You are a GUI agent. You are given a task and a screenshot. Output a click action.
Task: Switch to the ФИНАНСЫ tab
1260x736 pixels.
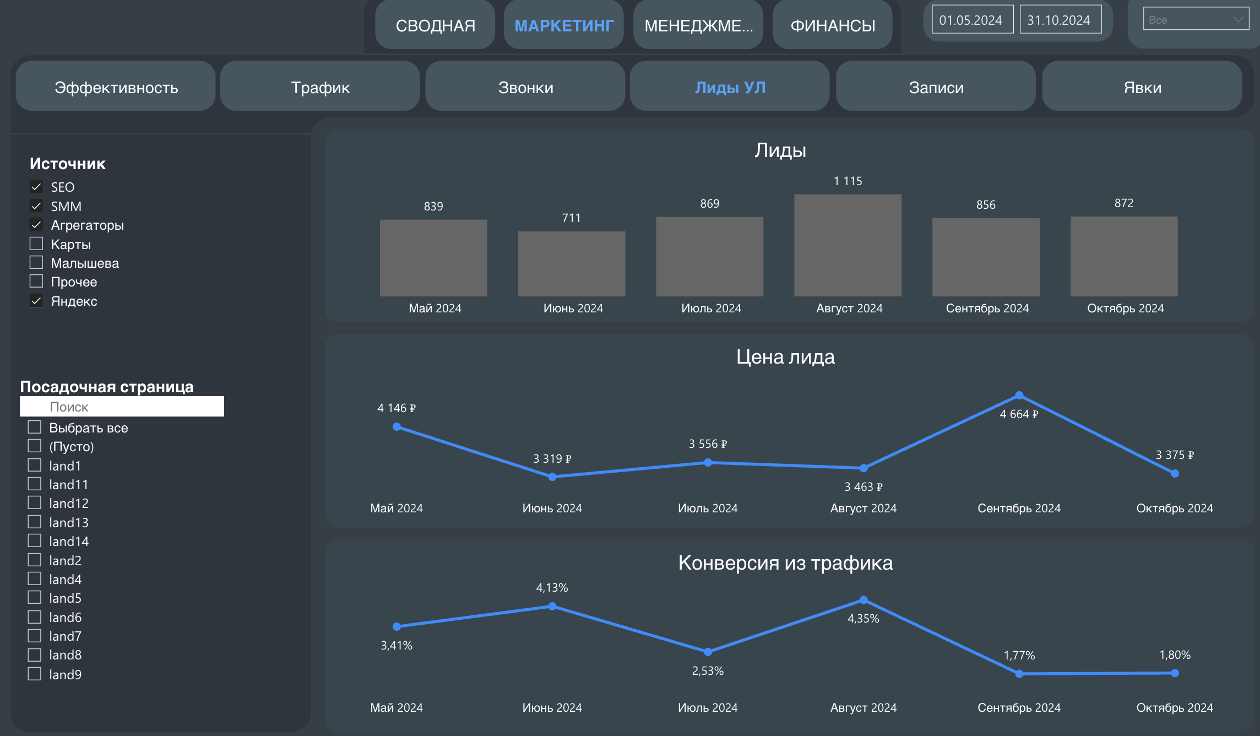(x=832, y=25)
